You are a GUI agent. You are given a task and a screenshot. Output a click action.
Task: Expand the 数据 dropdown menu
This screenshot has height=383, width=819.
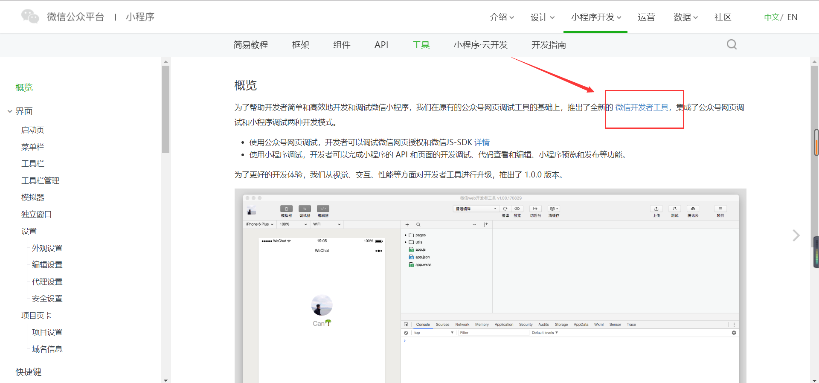pyautogui.click(x=685, y=17)
